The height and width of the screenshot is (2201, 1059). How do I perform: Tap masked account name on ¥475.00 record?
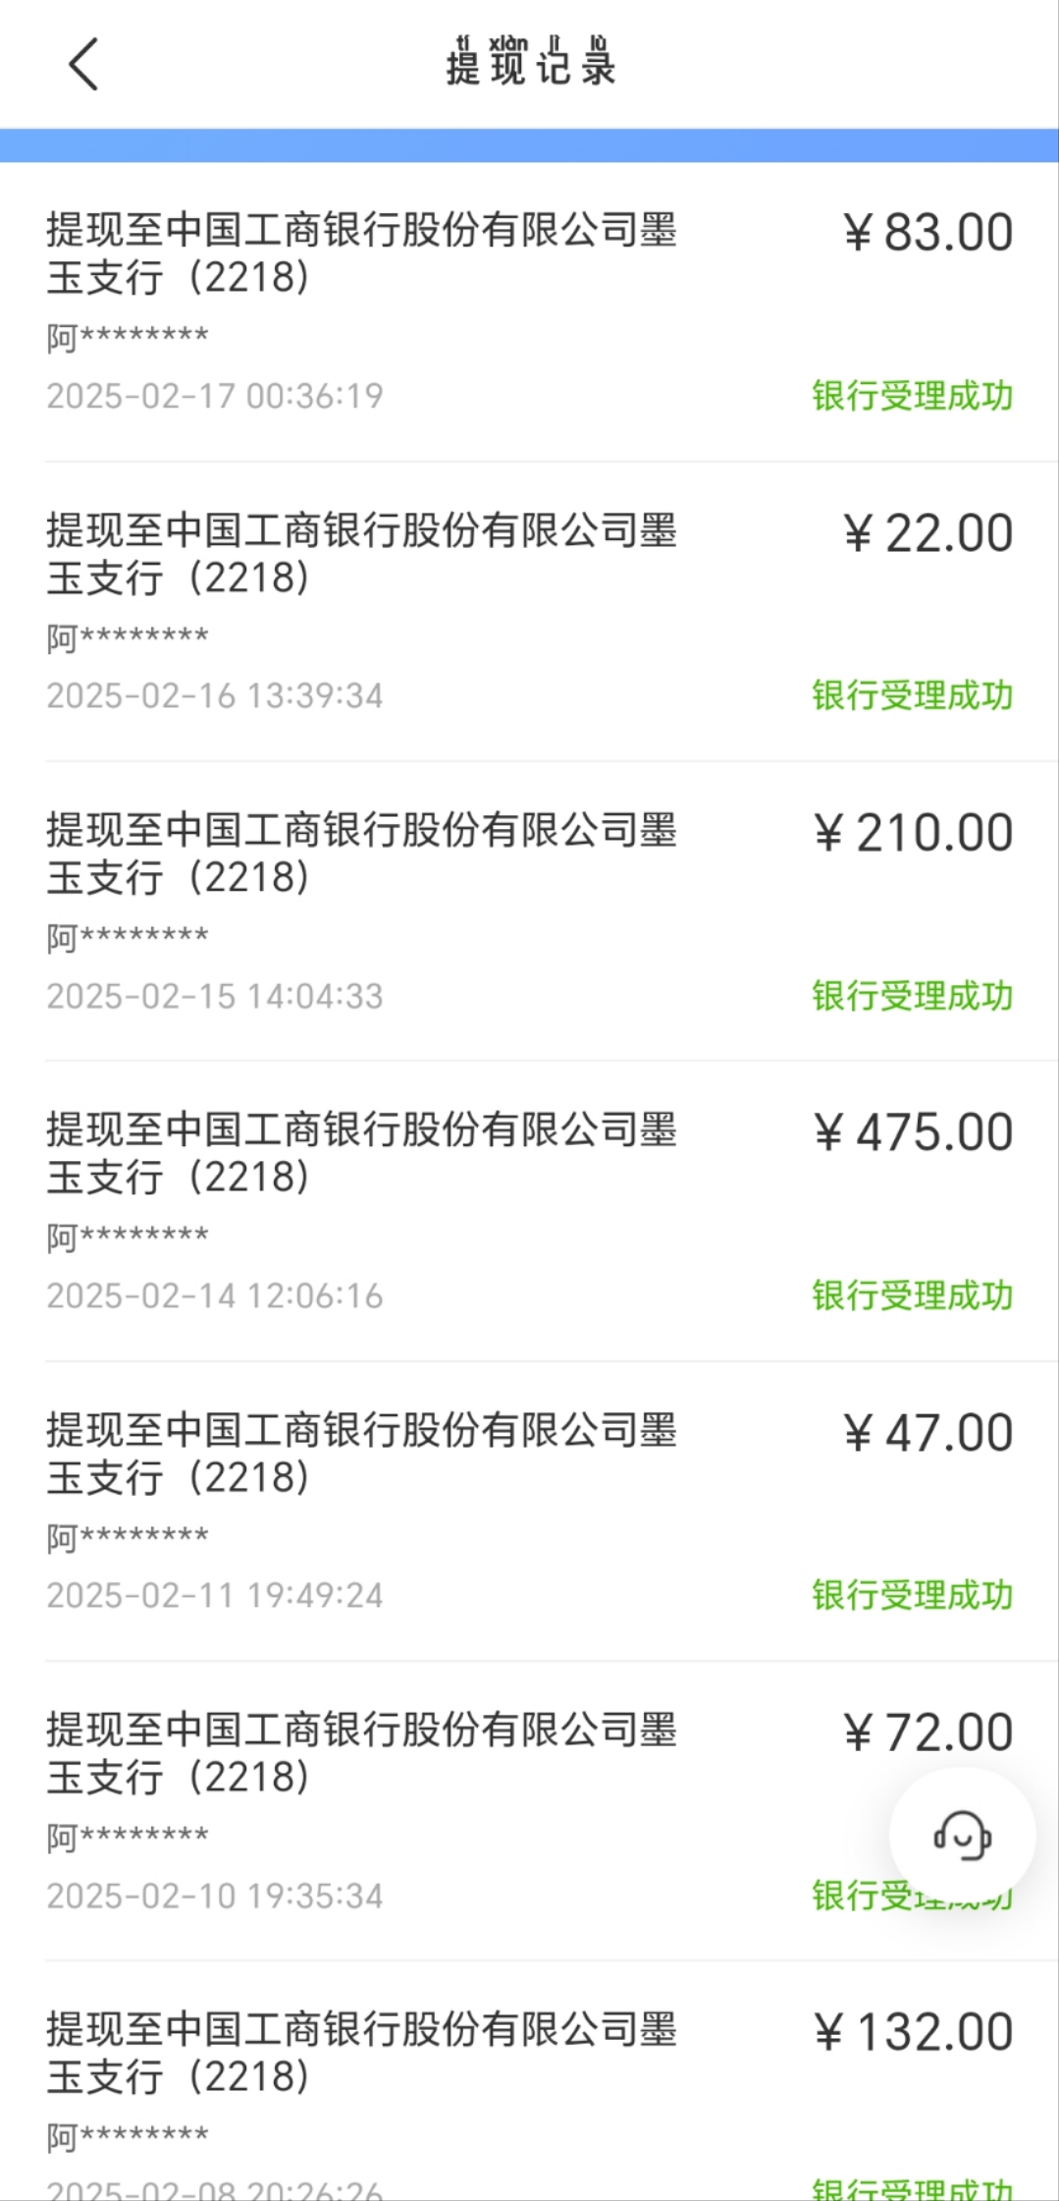128,1237
